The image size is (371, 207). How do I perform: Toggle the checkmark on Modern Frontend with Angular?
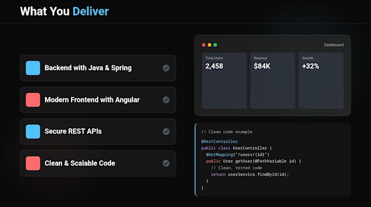(166, 100)
